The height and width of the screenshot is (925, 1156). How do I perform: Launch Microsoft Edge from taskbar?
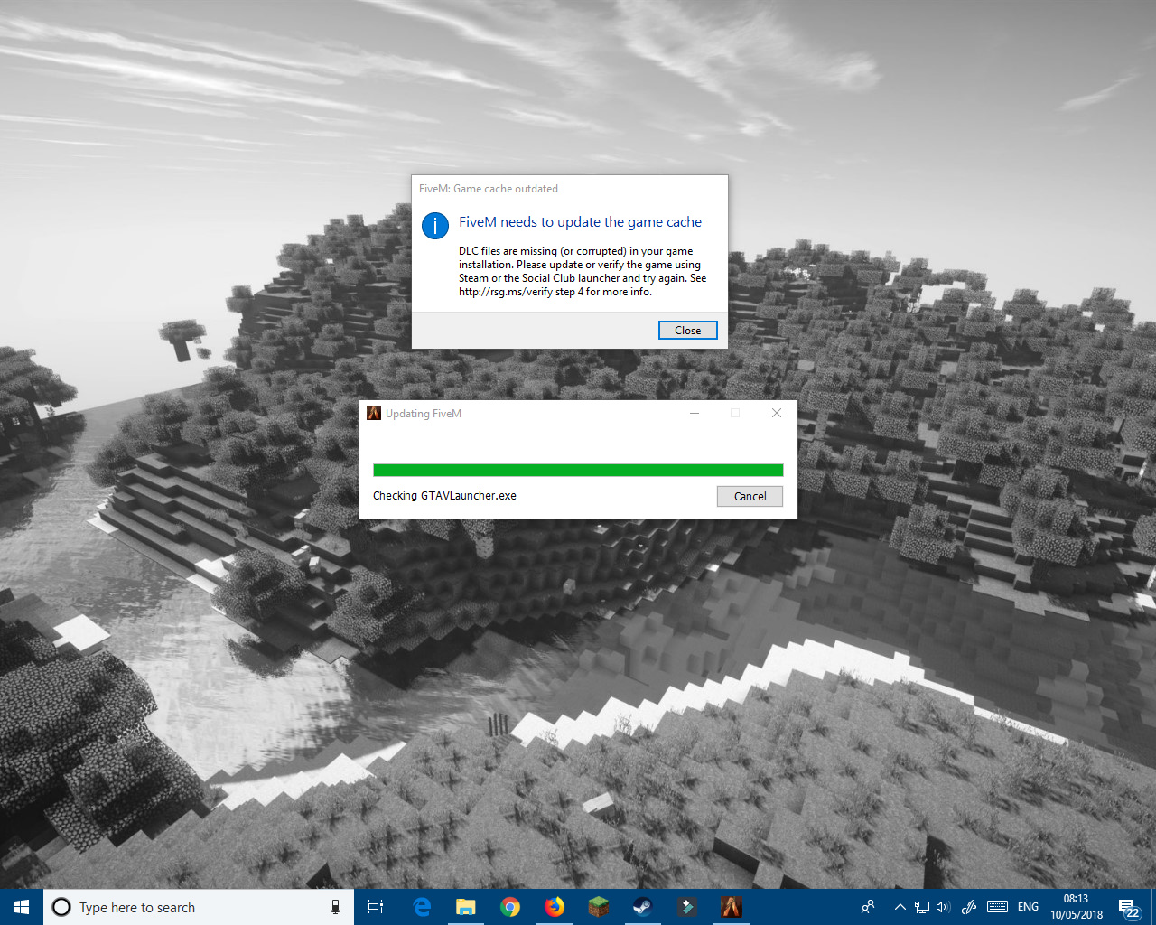[x=422, y=907]
